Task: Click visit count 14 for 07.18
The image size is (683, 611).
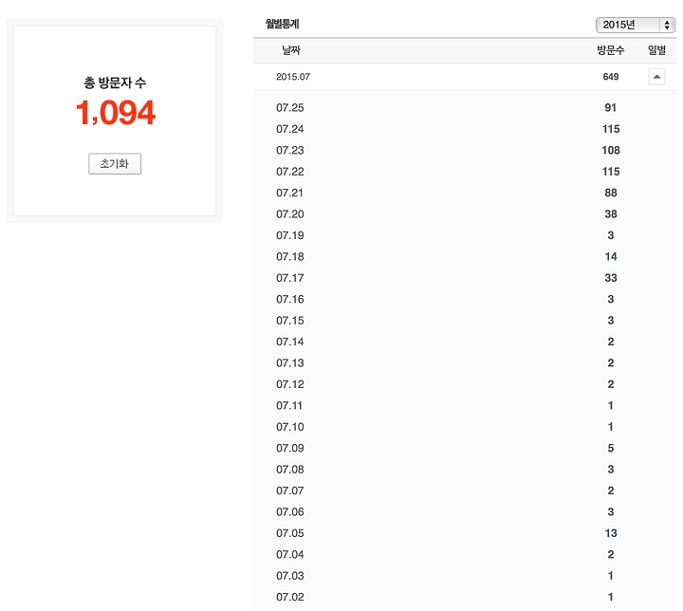Action: [x=611, y=257]
